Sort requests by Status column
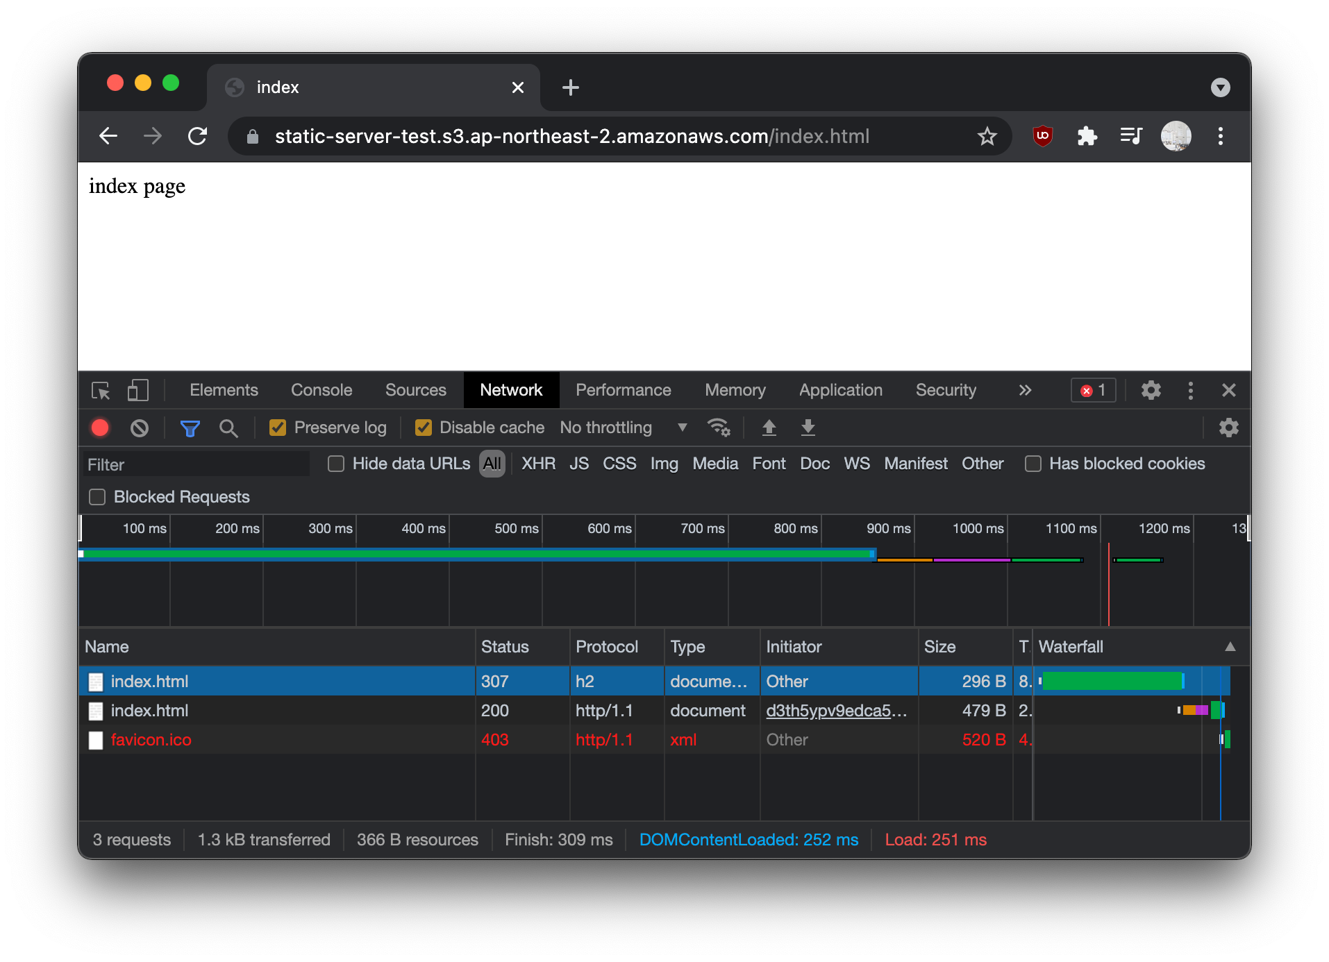Image resolution: width=1329 pixels, height=962 pixels. 522,647
